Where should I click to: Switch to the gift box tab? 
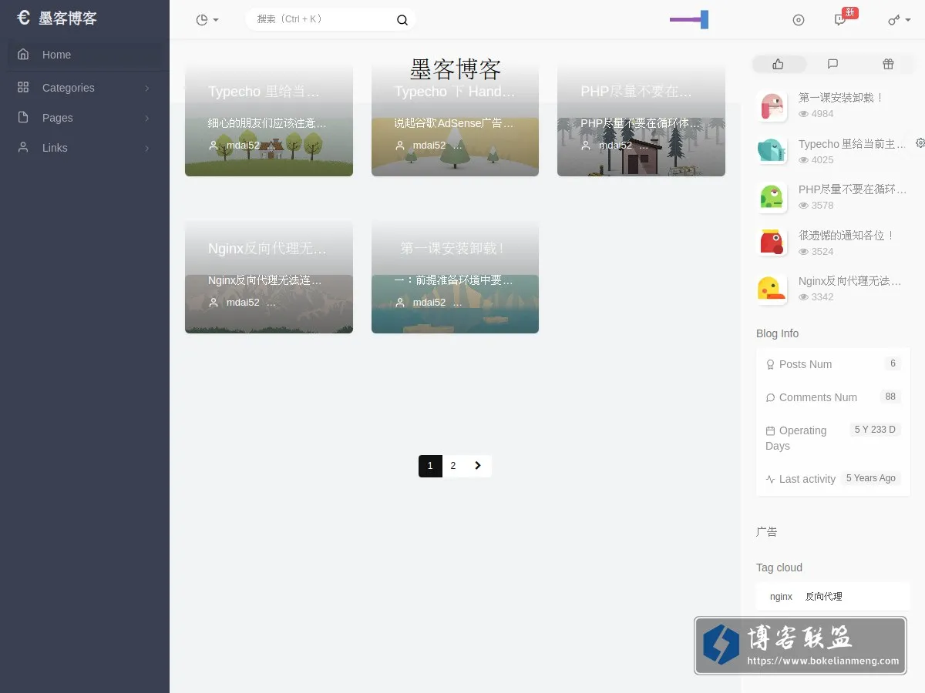(x=888, y=64)
